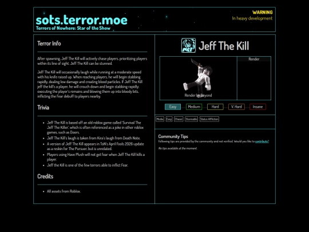The width and height of the screenshot is (309, 232).
Task: Click the 'Render by Beyond' caption
Action: [x=198, y=95]
